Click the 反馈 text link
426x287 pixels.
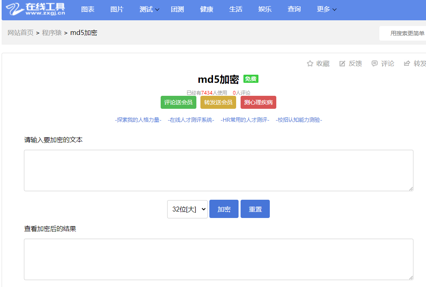click(x=355, y=64)
